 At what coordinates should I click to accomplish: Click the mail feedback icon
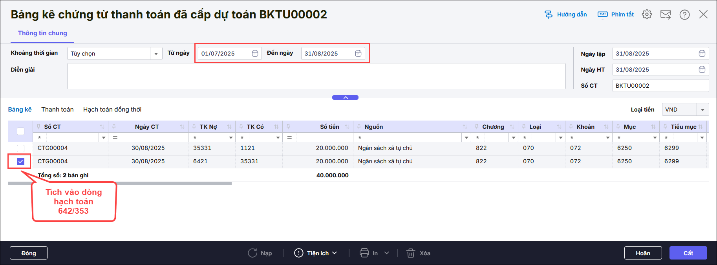coord(666,14)
